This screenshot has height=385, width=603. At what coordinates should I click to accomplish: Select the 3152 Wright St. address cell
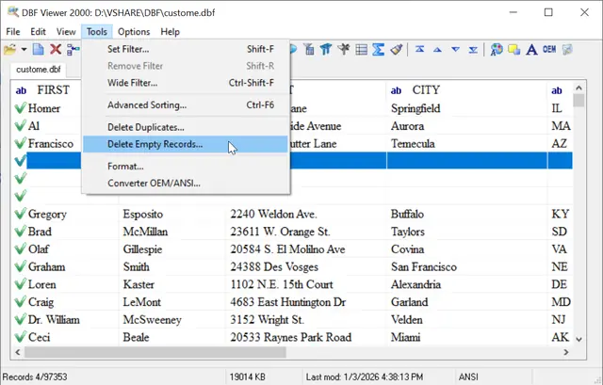tap(306, 320)
